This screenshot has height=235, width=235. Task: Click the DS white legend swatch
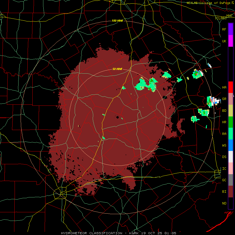[231, 157]
